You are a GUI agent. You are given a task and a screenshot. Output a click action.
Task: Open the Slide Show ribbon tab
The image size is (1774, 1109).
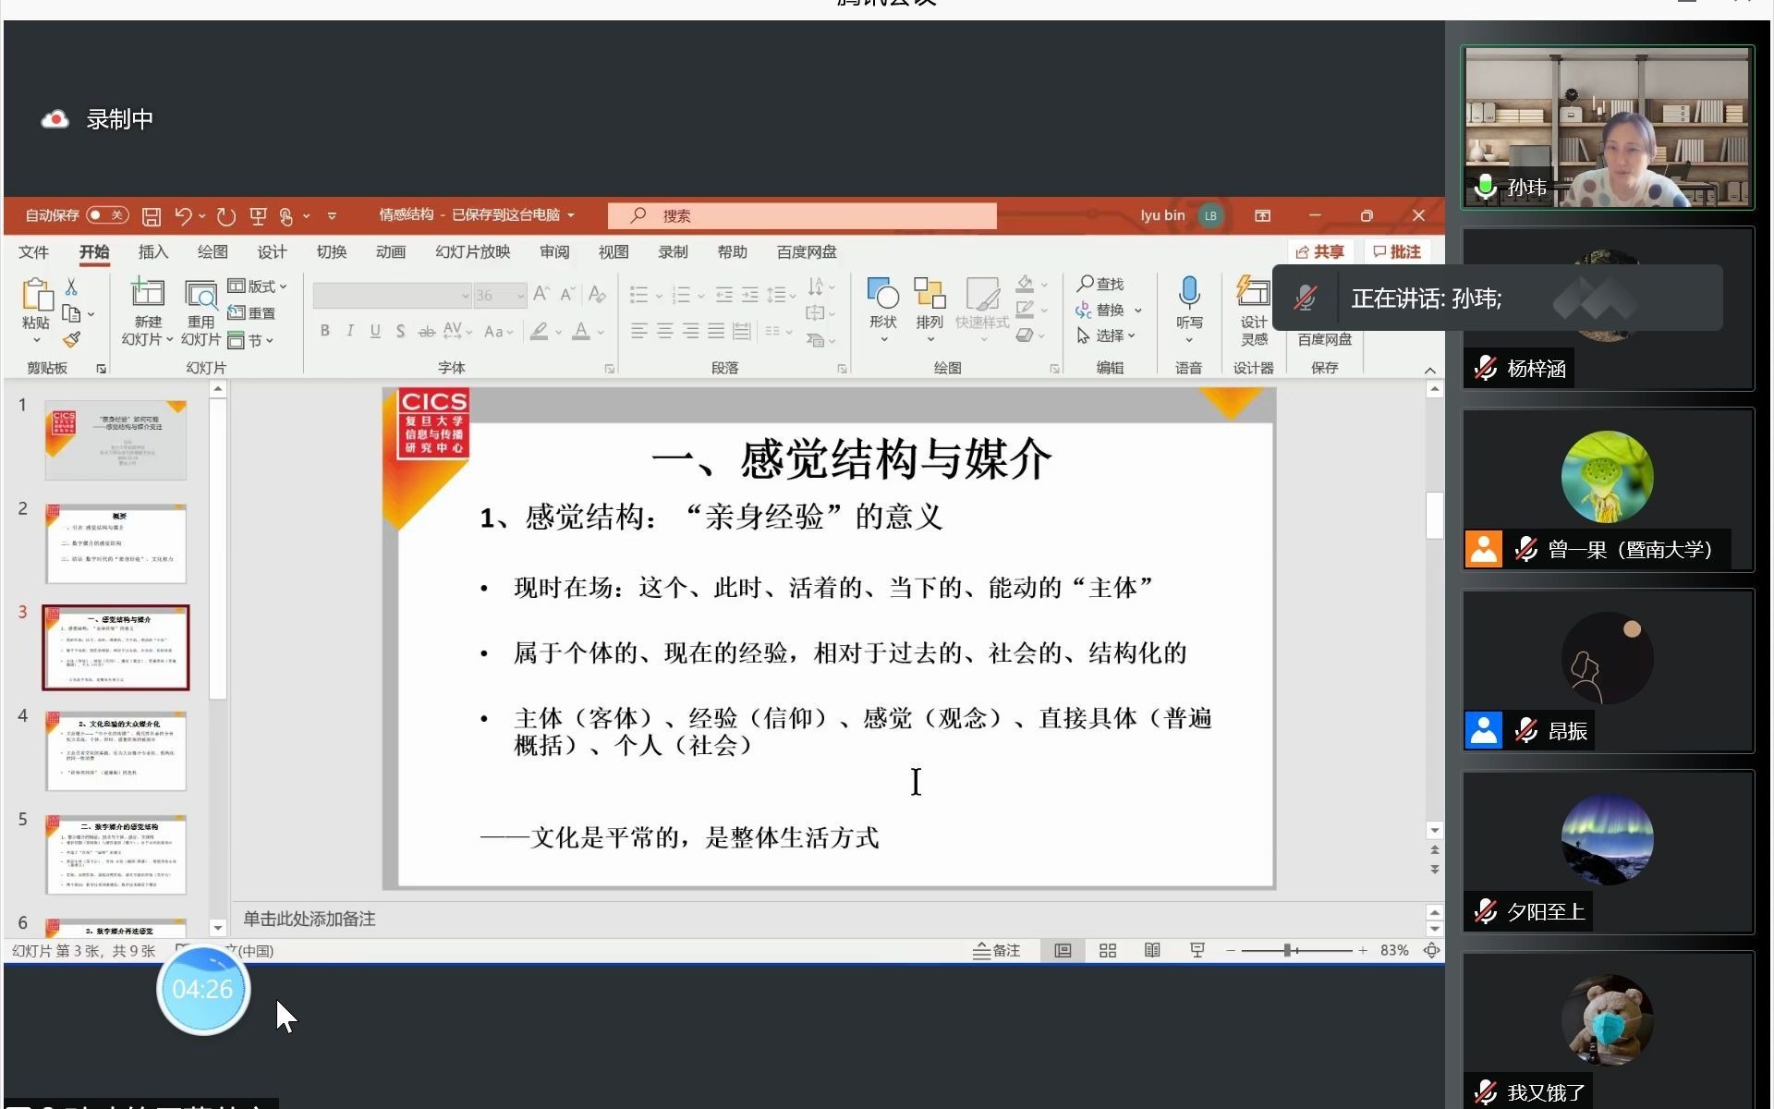tap(473, 252)
